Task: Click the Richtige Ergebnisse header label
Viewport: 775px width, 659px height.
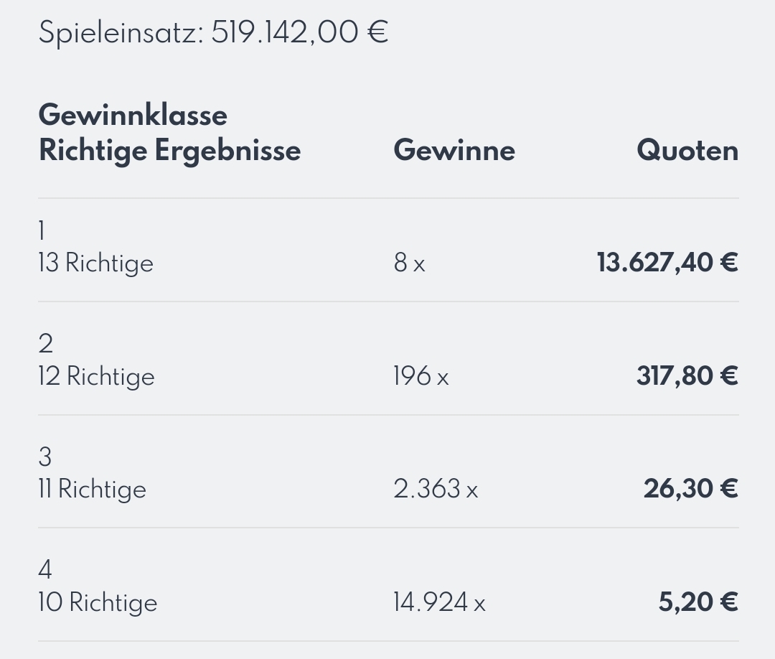Action: pyautogui.click(x=169, y=151)
